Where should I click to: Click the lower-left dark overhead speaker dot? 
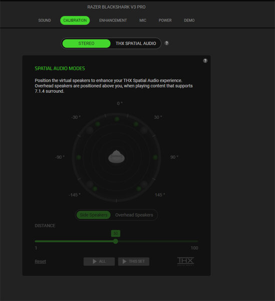point(90,184)
